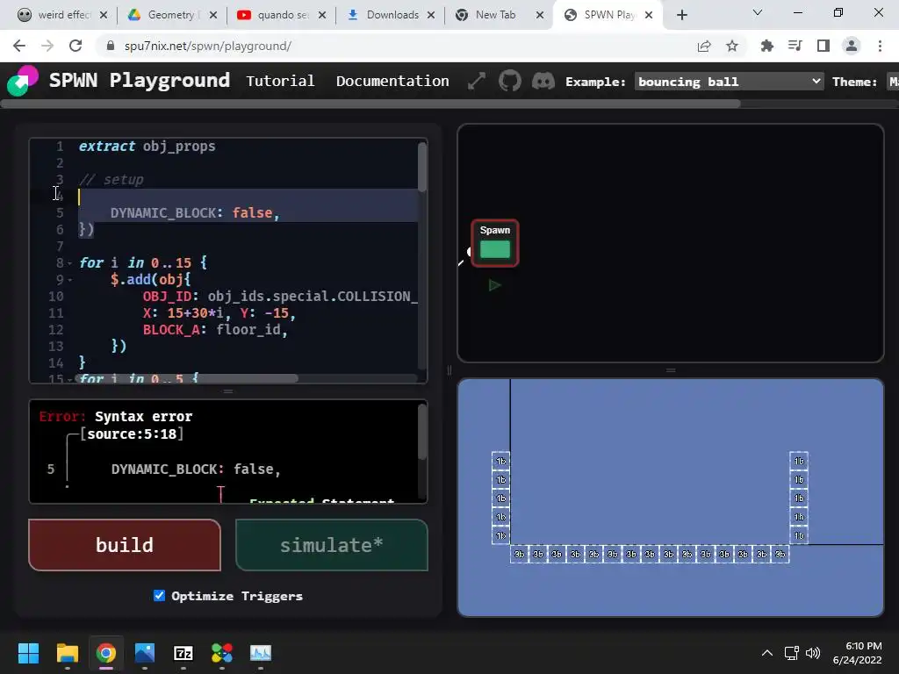The image size is (899, 674).
Task: Click the source:5:18 error location text
Action: pos(132,434)
